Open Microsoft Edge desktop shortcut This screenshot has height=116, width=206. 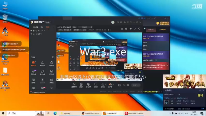[5, 60]
